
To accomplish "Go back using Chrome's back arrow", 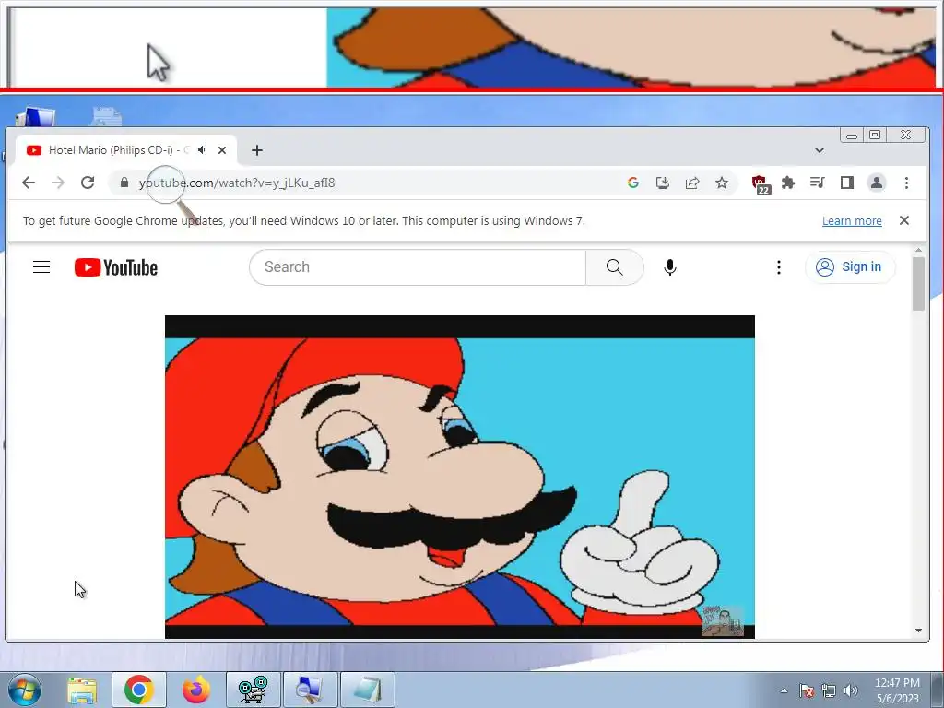I will (x=29, y=183).
